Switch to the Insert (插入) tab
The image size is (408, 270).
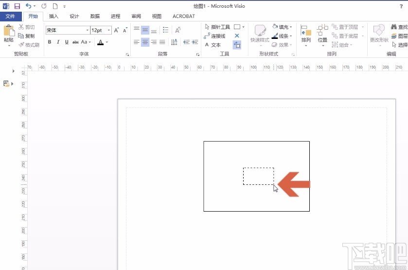(x=53, y=16)
